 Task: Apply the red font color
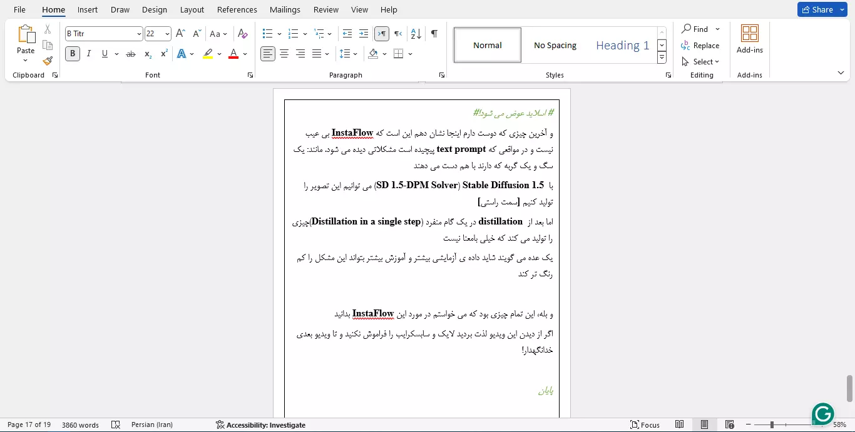coord(233,54)
